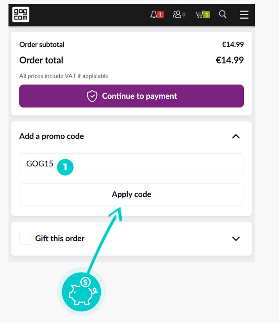Image resolution: width=279 pixels, height=323 pixels.
Task: Click the GOG.com logo
Action: 21,15
